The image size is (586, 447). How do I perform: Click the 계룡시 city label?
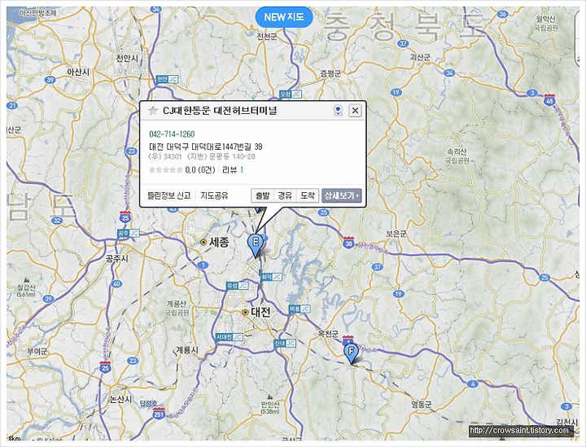click(187, 350)
